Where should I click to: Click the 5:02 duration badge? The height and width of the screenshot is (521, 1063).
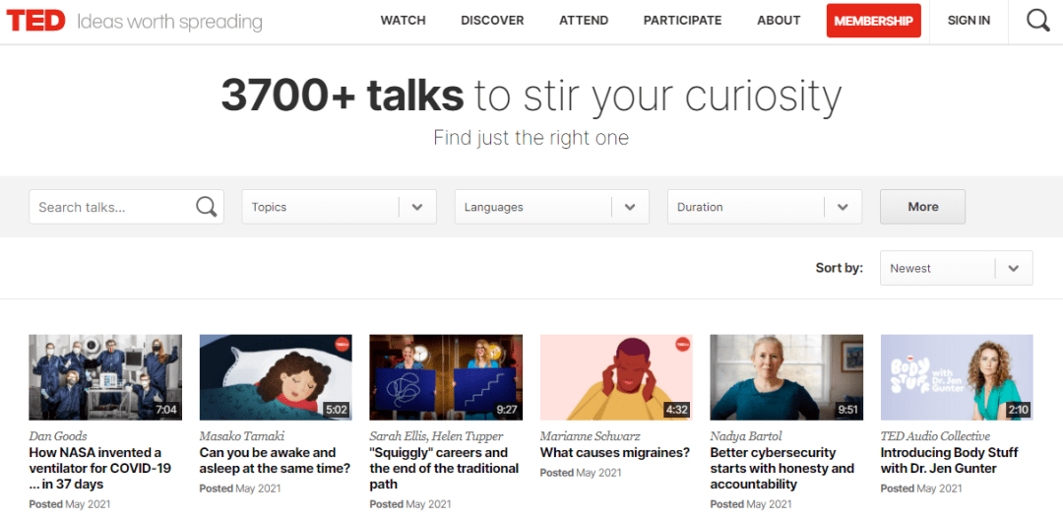click(x=337, y=410)
